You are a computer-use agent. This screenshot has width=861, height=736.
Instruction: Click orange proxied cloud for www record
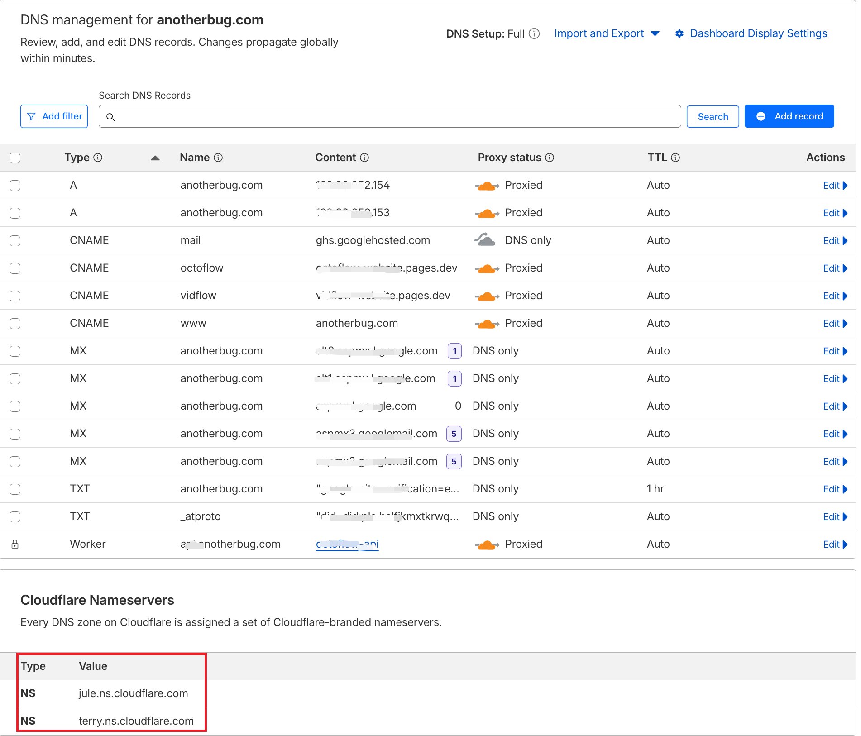coord(487,324)
